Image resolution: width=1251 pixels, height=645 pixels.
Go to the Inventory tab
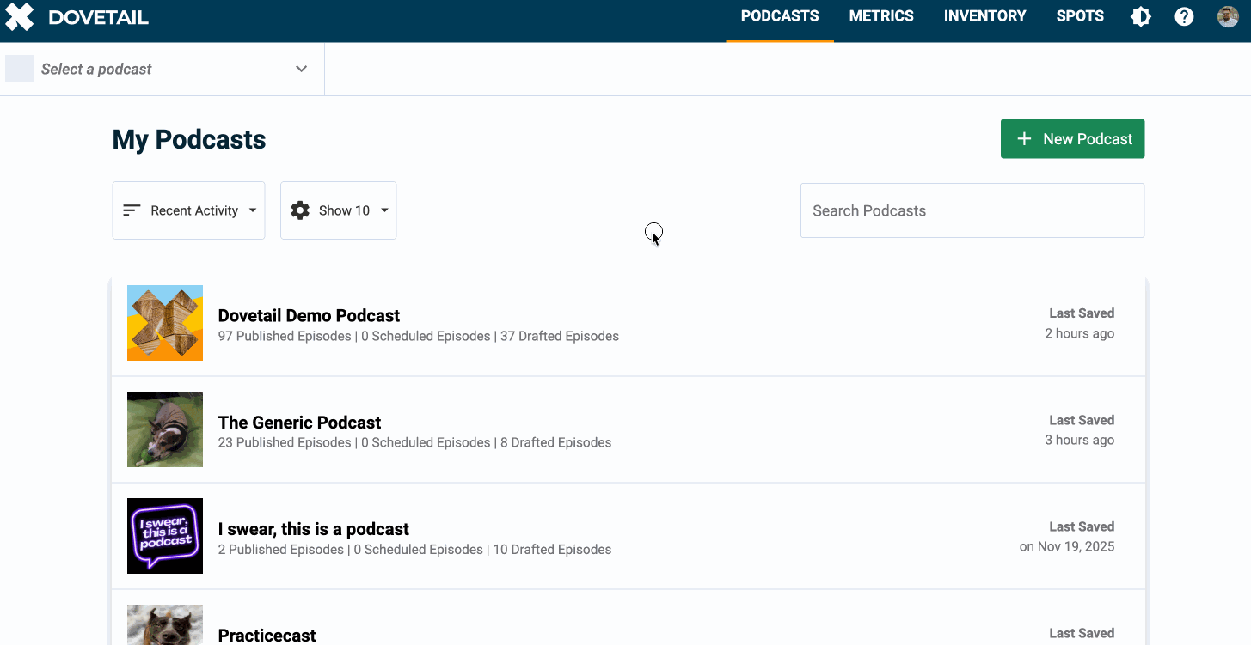(x=984, y=16)
